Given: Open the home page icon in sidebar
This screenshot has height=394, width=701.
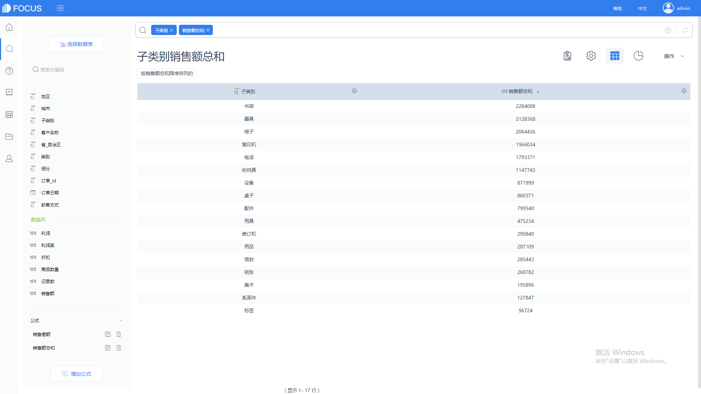Looking at the screenshot, I should [x=9, y=27].
